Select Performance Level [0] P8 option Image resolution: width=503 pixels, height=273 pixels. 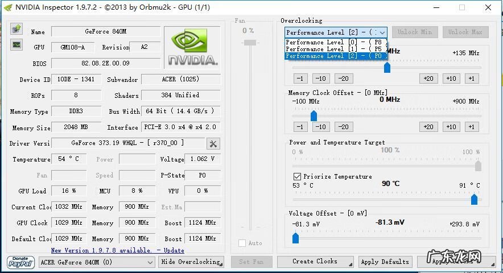pyautogui.click(x=335, y=42)
